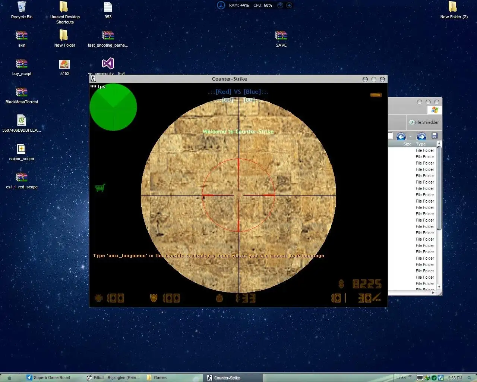Screen dimensions: 477x382
Task: Select the cs1.1_red_scope archive icon
Action: point(22,177)
